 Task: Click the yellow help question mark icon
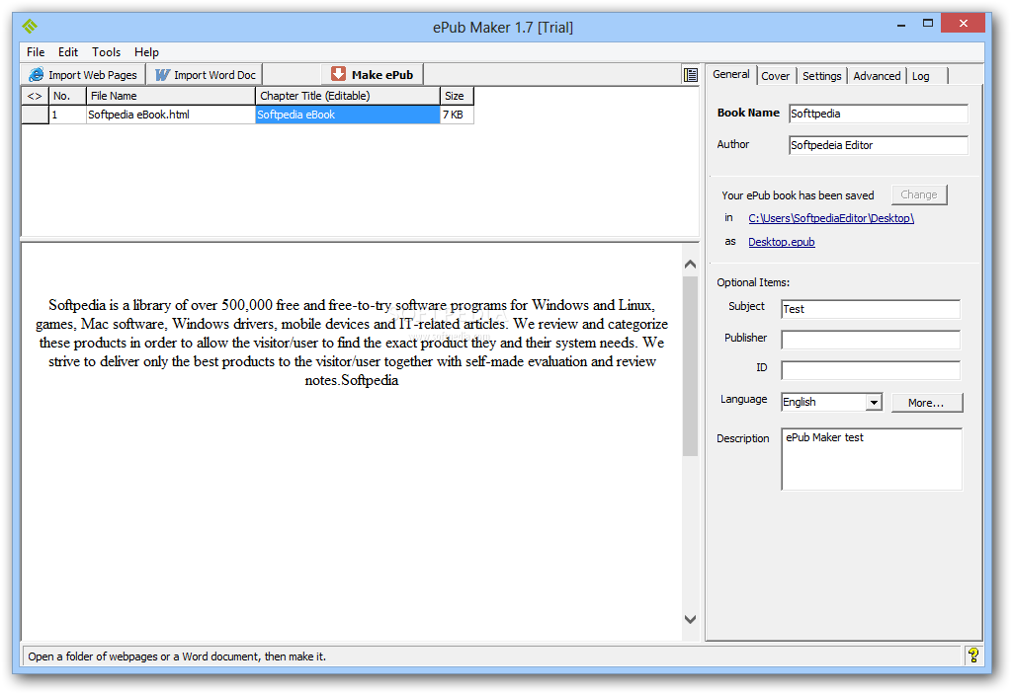[973, 655]
